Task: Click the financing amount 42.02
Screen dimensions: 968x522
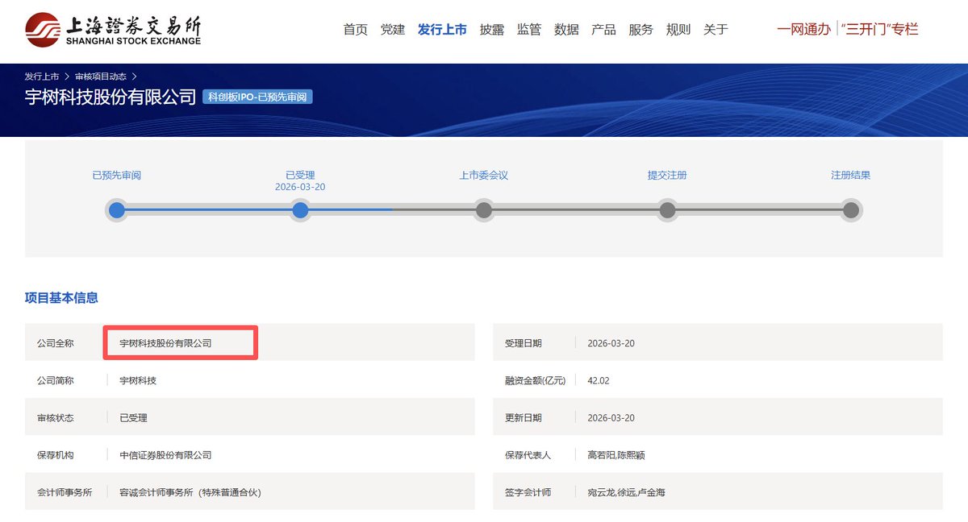Action: click(x=599, y=380)
